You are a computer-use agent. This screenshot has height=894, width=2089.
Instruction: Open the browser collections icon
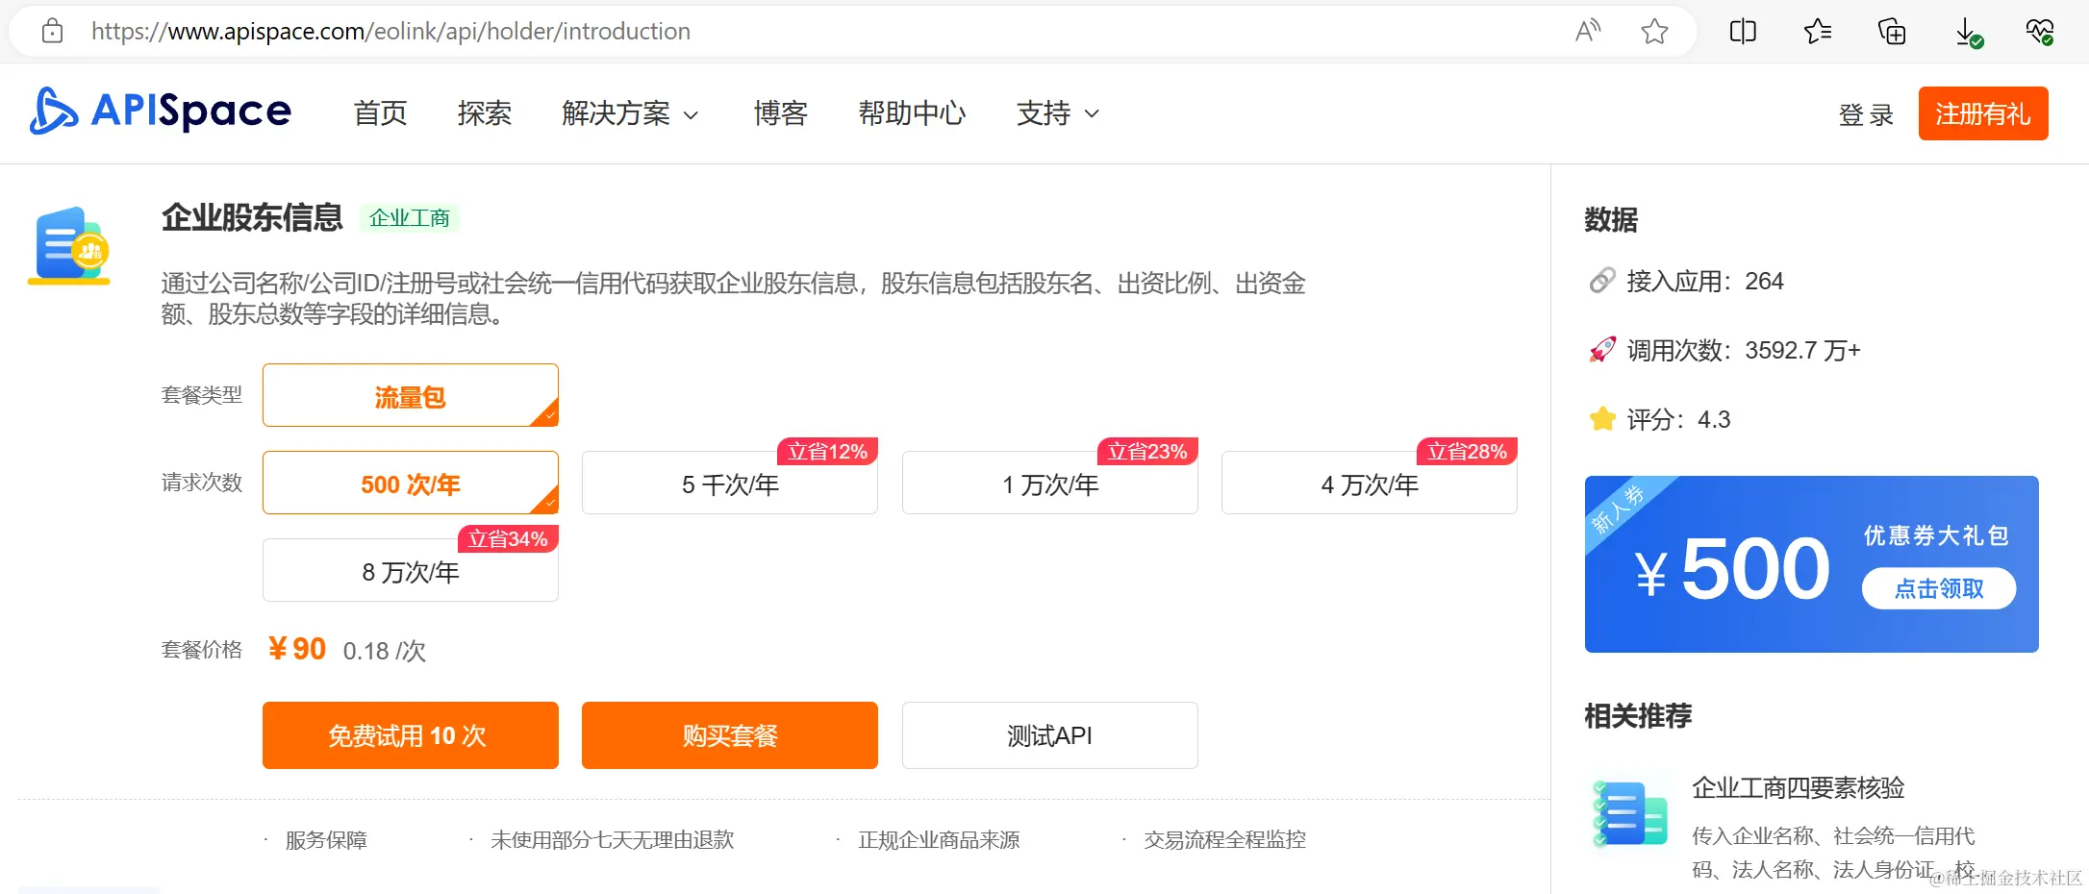1892,32
